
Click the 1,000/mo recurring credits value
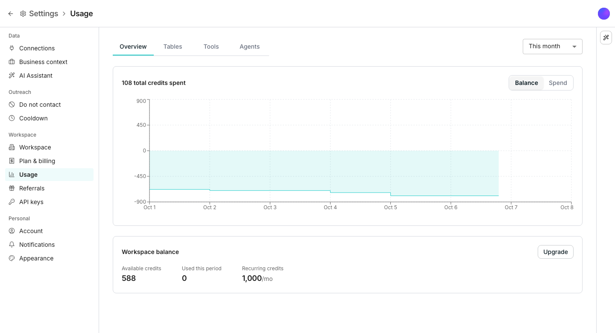(257, 278)
